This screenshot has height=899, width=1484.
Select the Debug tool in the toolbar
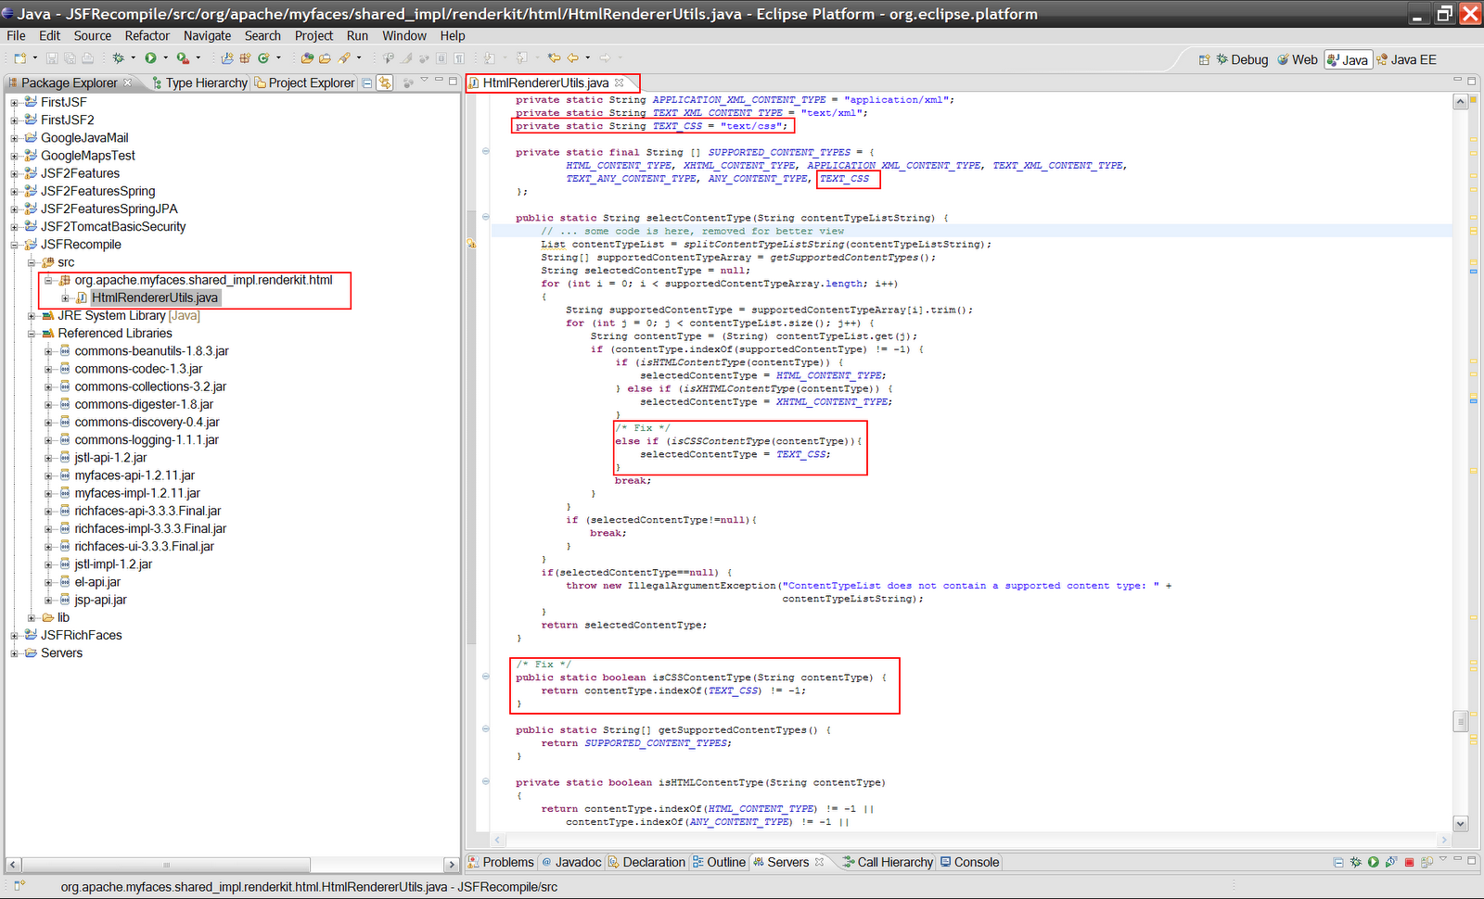click(118, 57)
